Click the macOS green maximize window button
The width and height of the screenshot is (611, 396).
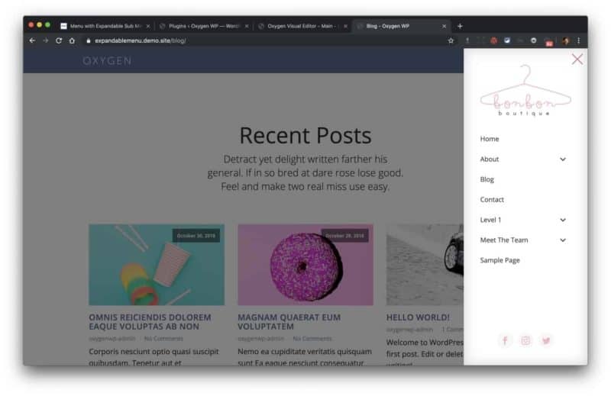47,25
